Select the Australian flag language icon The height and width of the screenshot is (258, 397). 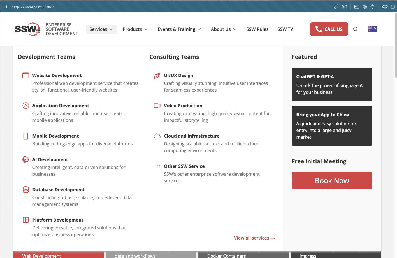pyautogui.click(x=372, y=29)
